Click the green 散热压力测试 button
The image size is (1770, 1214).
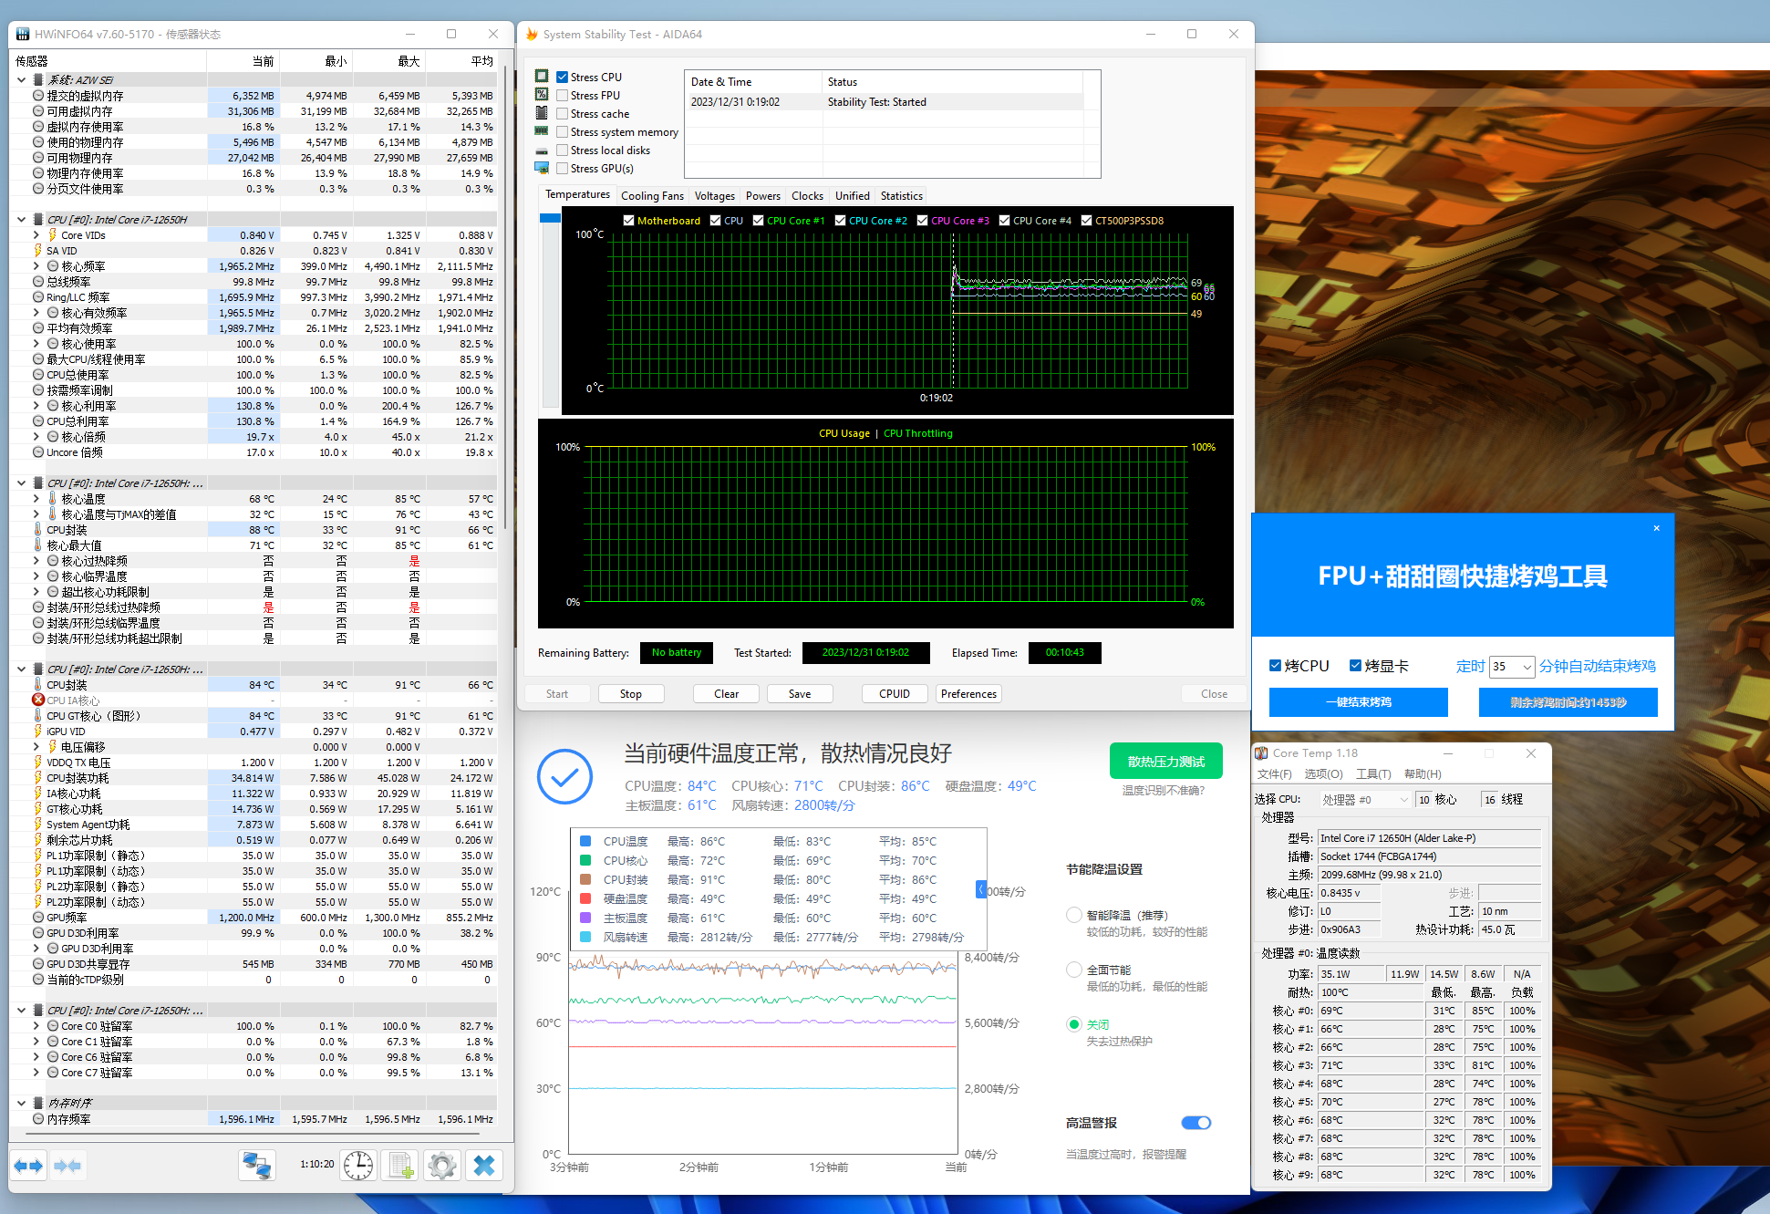click(x=1165, y=762)
